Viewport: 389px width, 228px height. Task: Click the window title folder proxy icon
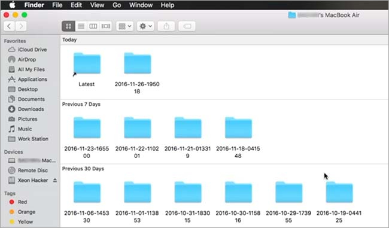292,15
